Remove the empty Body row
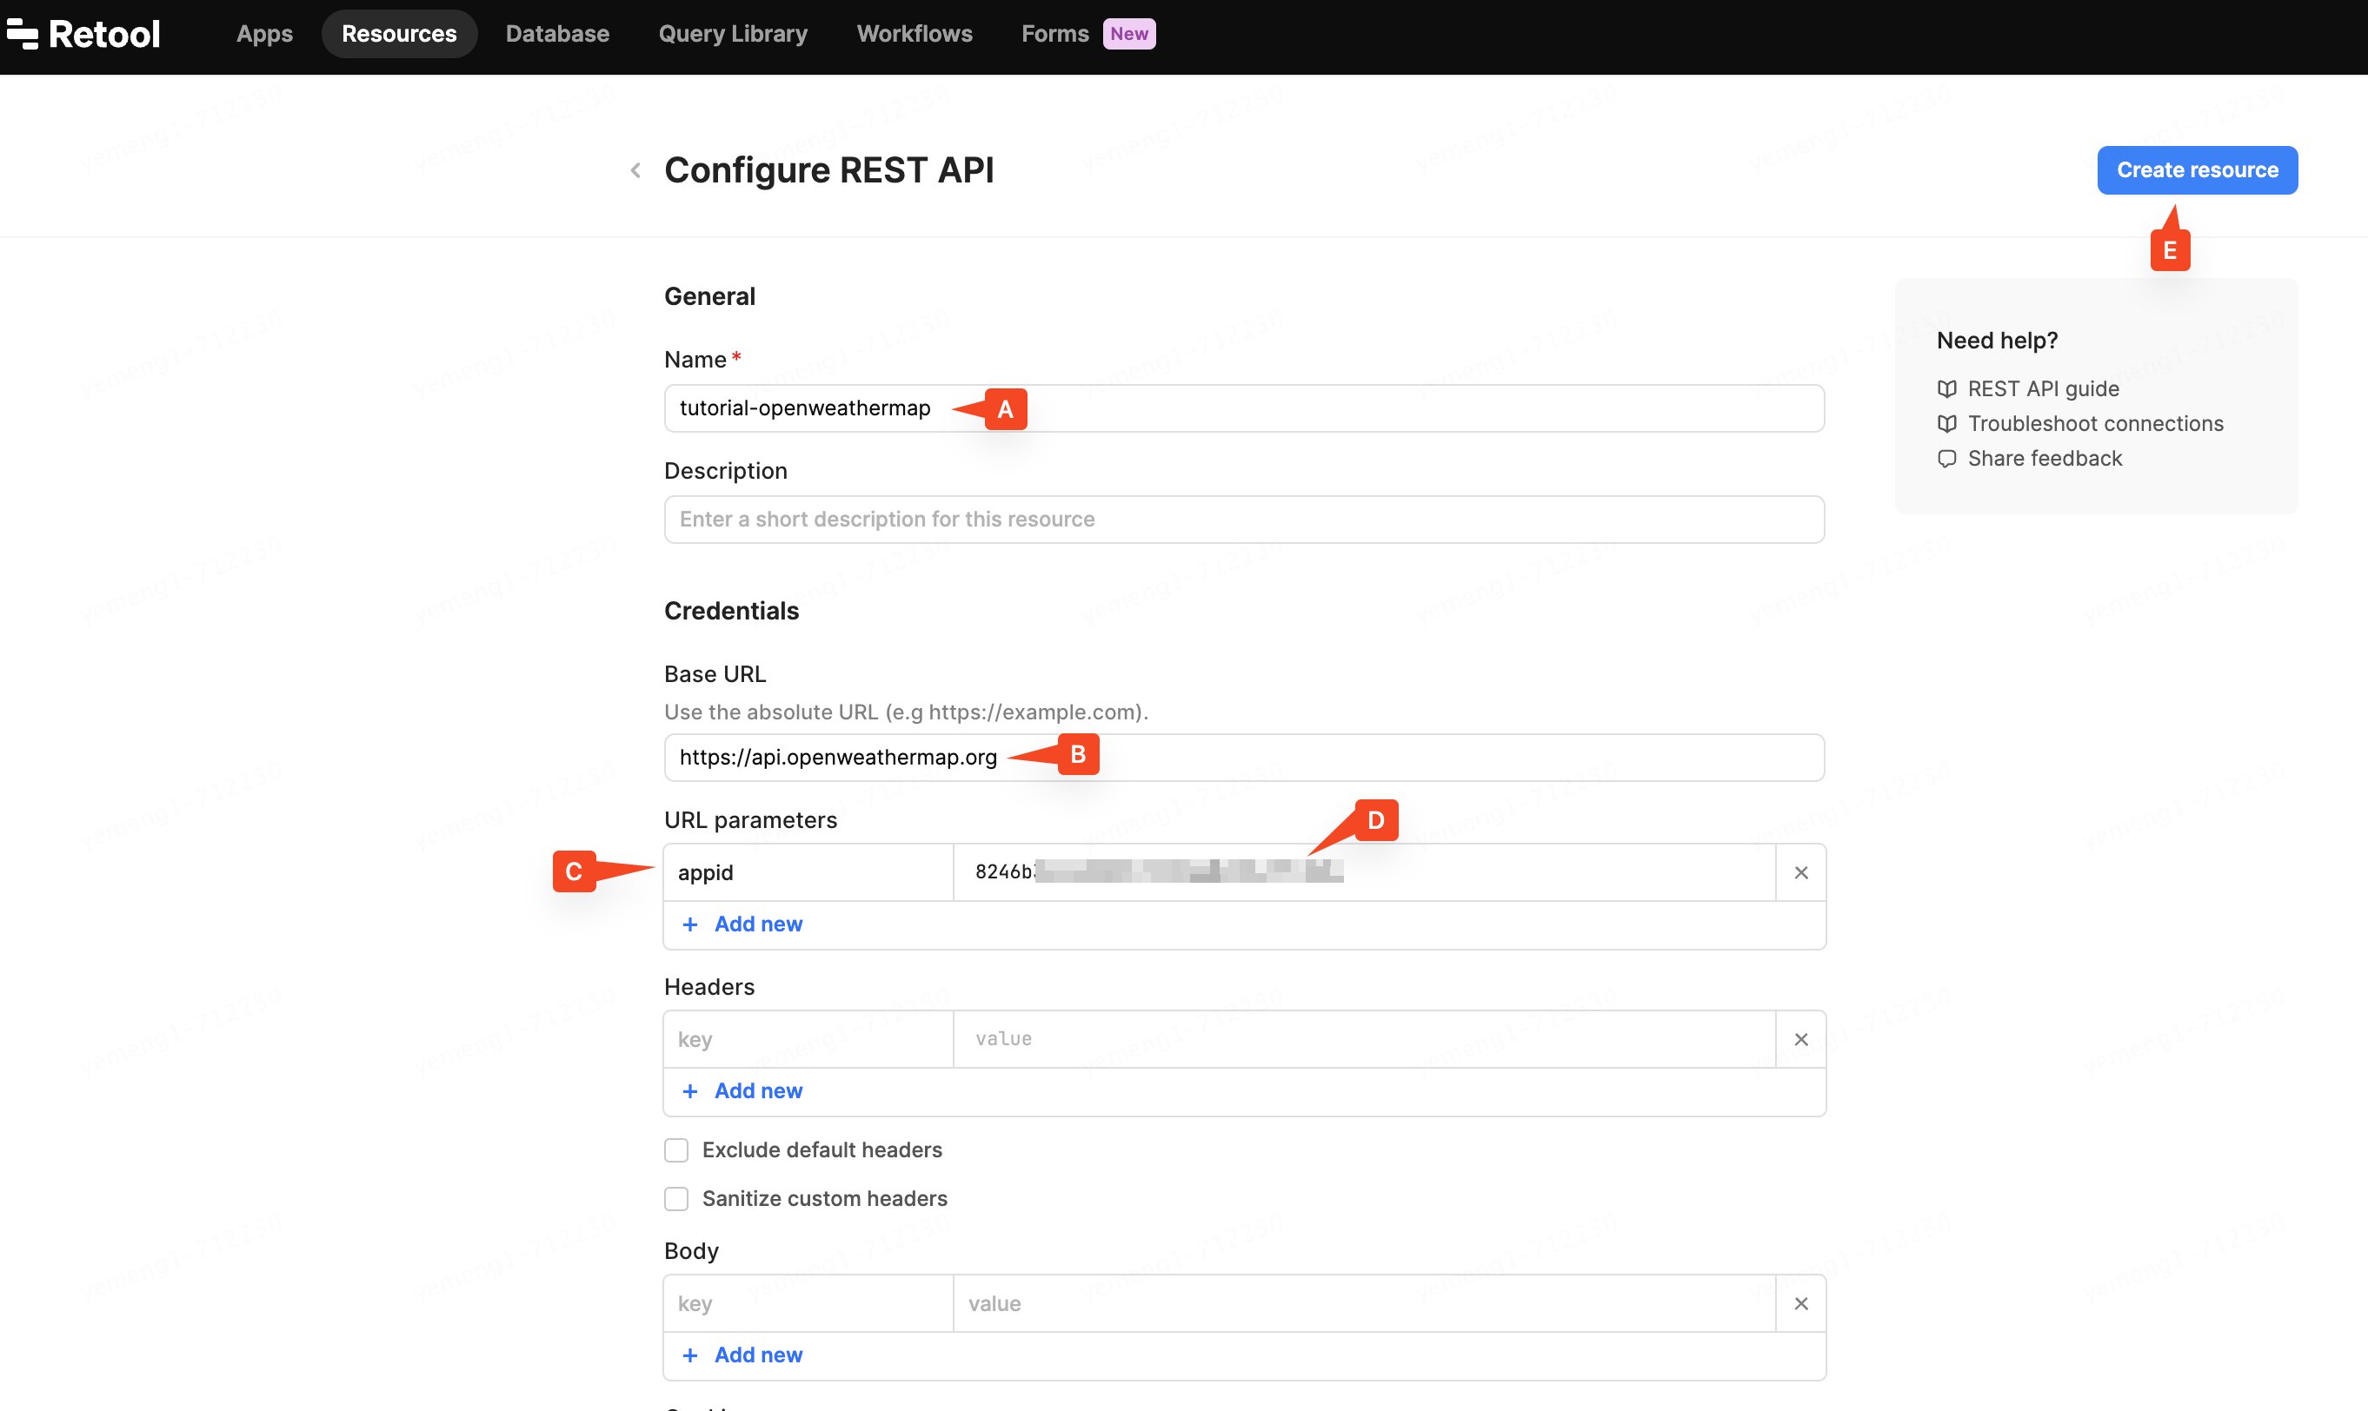Viewport: 2368px width, 1411px height. (x=1800, y=1303)
